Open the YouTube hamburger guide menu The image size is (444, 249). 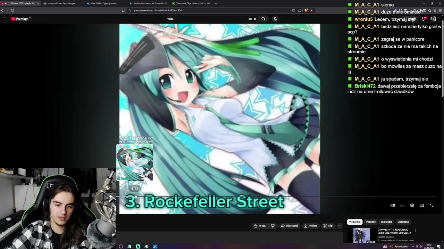tap(5, 19)
